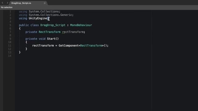
Task: Click GetComponent in the assignment line
Action: pyautogui.click(x=69, y=46)
